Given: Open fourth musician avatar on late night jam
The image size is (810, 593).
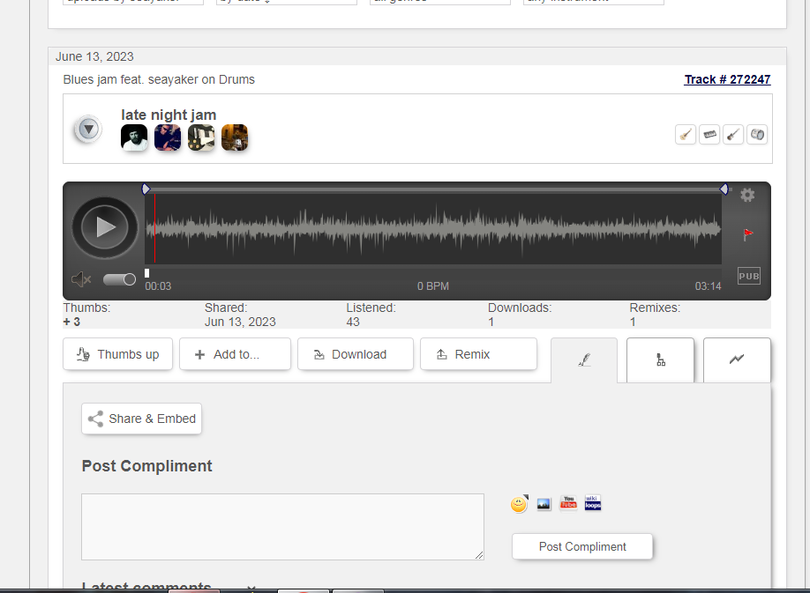Looking at the screenshot, I should click(x=235, y=137).
